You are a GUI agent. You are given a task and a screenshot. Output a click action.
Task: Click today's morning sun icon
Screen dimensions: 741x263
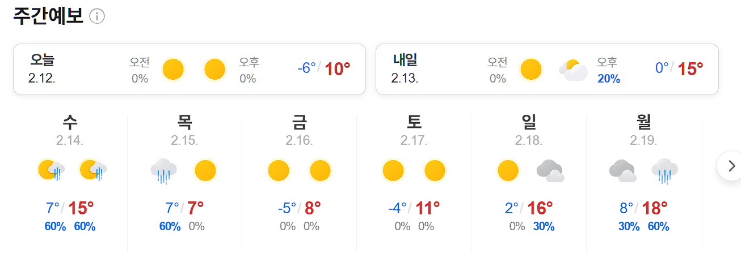coord(173,70)
